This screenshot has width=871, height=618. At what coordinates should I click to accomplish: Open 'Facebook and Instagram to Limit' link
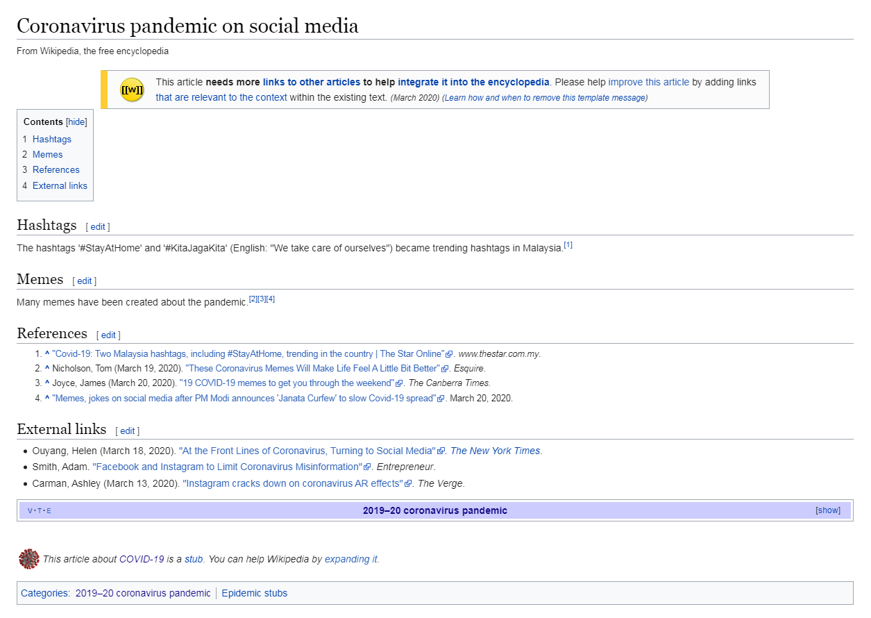(x=227, y=467)
